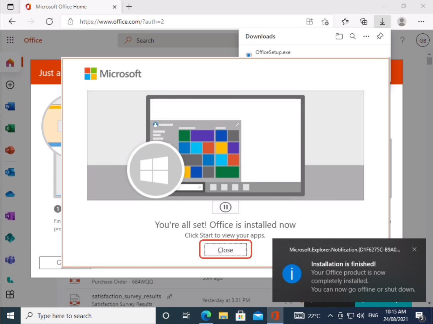
Task: Open the Purchase Order - 684WQQ file
Action: pos(122,282)
